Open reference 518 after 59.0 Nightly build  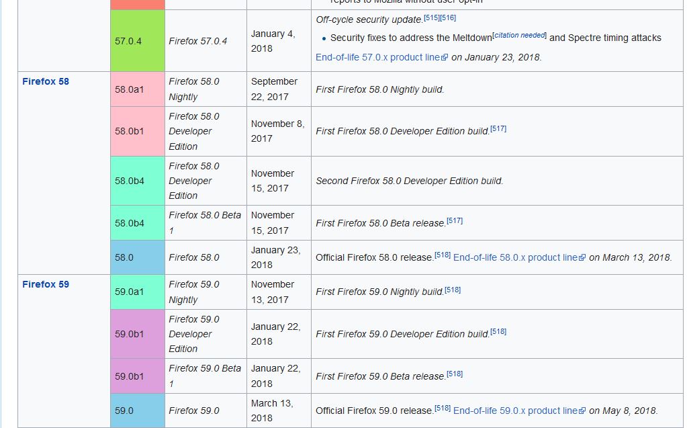tap(453, 290)
